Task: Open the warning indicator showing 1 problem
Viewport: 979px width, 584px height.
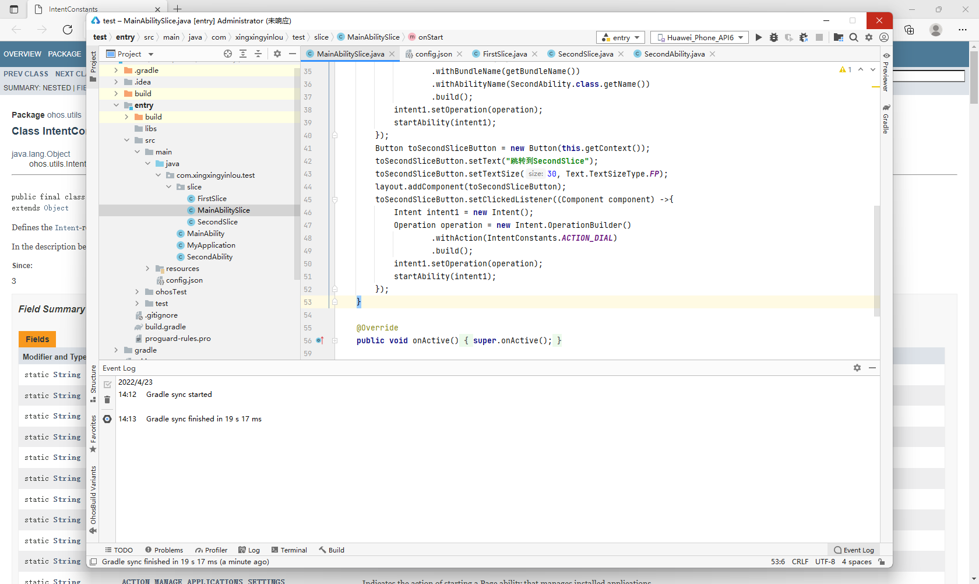Action: pos(846,69)
